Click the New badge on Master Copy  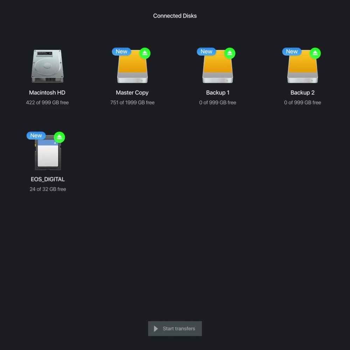pos(121,51)
